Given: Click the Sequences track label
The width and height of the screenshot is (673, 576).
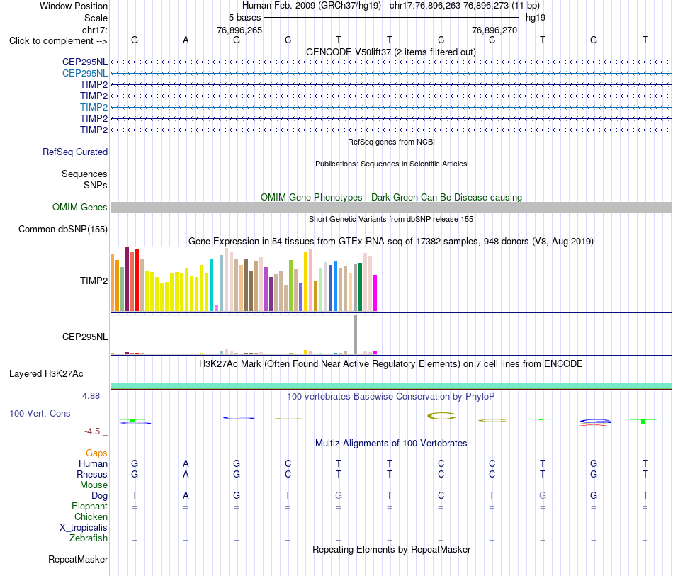Looking at the screenshot, I should point(84,174).
